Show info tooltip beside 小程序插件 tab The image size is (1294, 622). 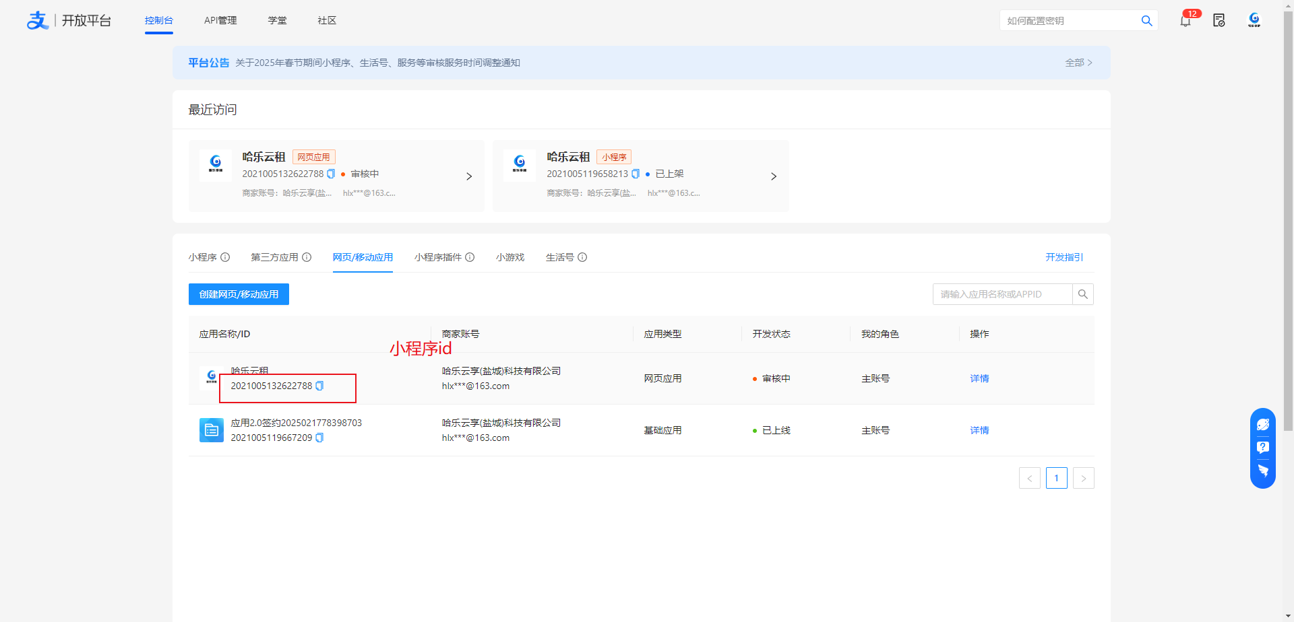tap(470, 257)
